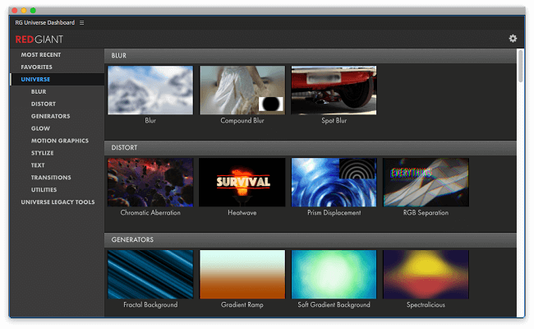Screen dimensions: 534x329
Task: Click the DISTORT section header
Action: (x=311, y=147)
